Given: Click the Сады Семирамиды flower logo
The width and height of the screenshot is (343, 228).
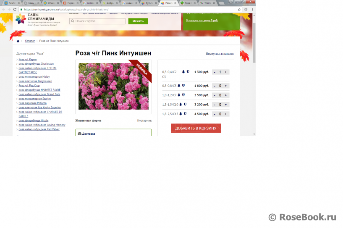Looking at the screenshot, I should (21, 19).
